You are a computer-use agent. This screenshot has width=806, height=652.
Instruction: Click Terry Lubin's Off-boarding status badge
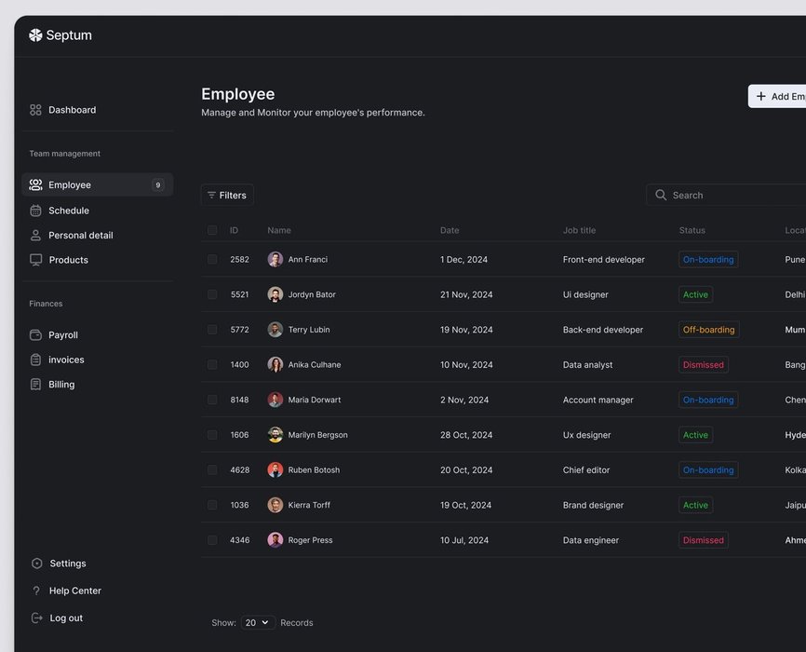[708, 330]
